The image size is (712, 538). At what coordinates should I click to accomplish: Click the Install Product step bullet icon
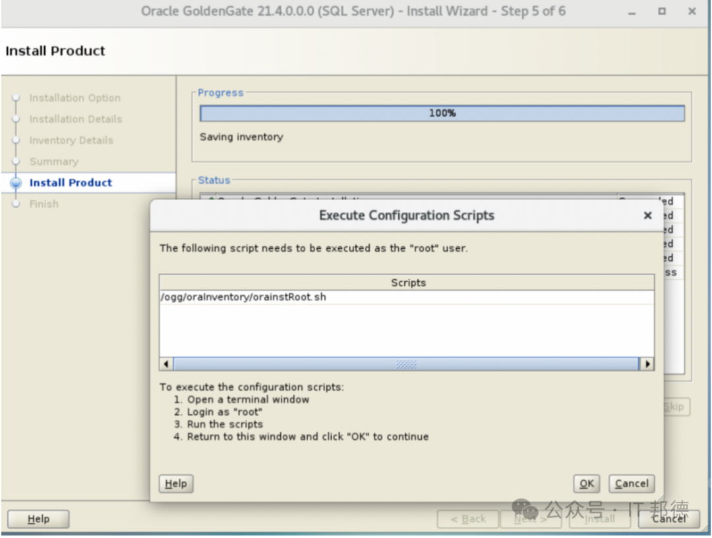coord(16,183)
